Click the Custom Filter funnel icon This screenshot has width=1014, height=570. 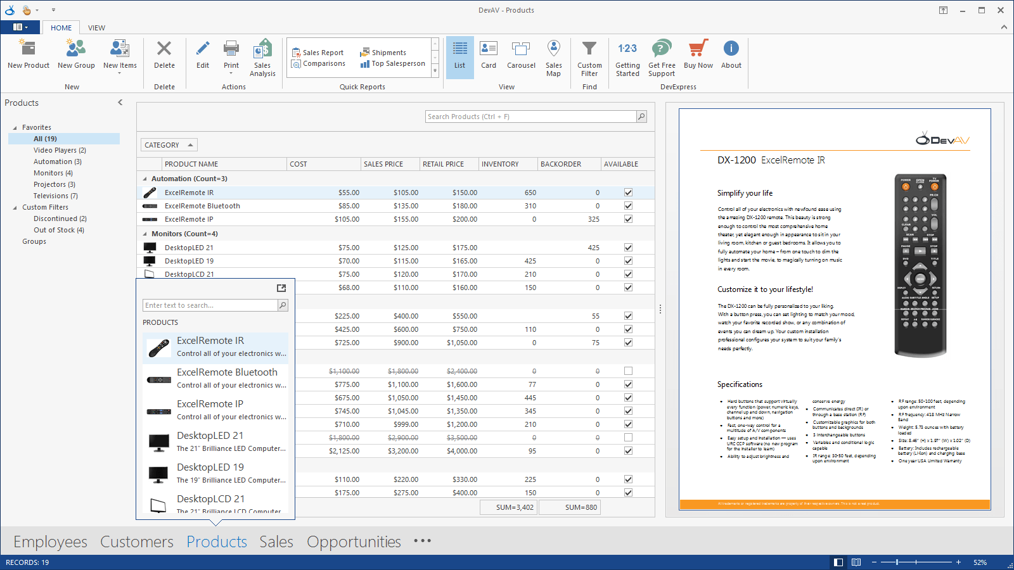point(589,48)
